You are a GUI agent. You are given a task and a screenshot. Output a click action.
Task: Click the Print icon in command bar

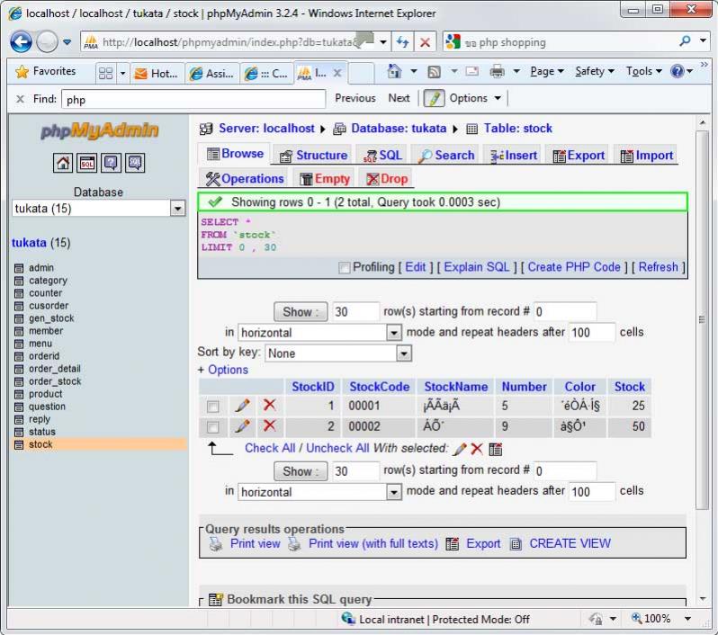pos(497,71)
